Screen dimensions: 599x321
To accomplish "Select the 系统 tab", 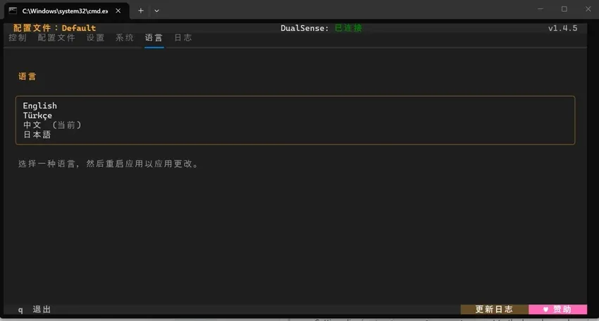I will [x=125, y=38].
